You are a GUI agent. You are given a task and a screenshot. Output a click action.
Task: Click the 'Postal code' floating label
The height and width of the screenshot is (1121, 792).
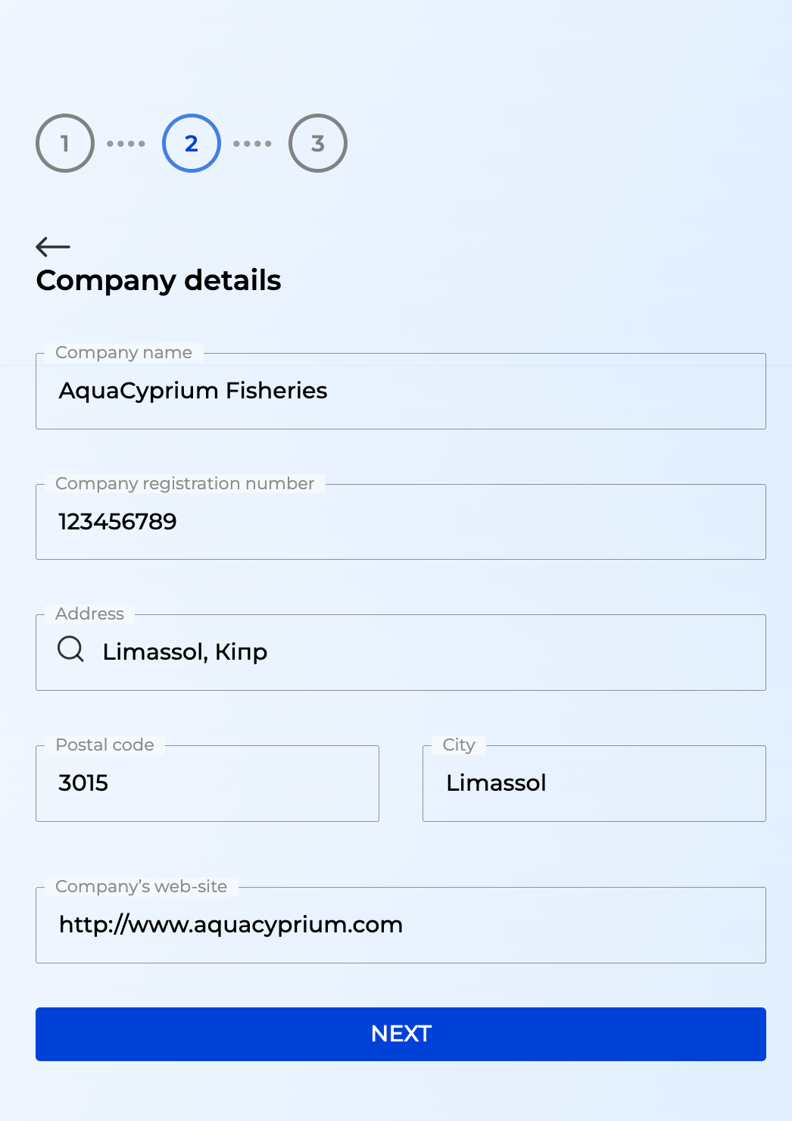coord(104,745)
